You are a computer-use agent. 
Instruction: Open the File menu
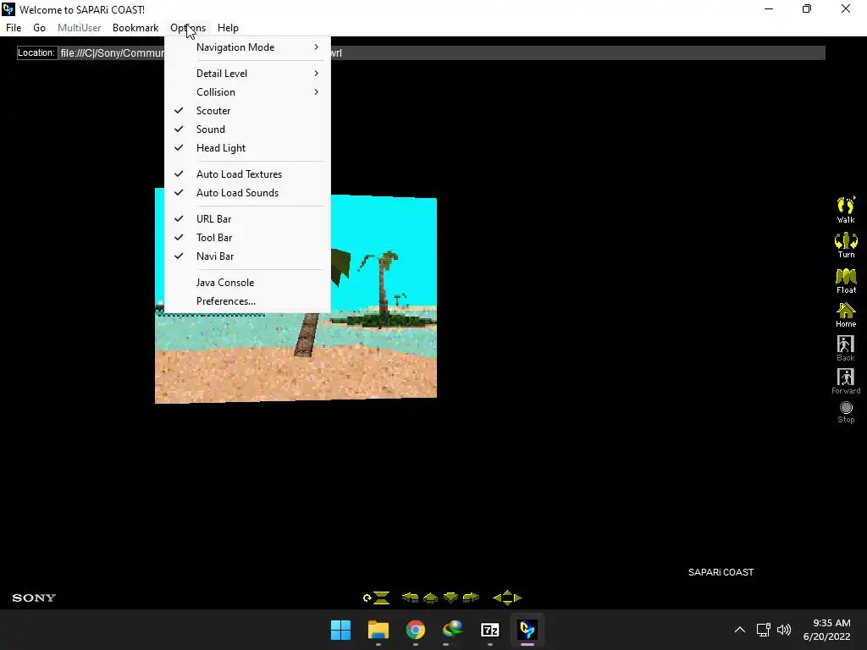tap(14, 28)
